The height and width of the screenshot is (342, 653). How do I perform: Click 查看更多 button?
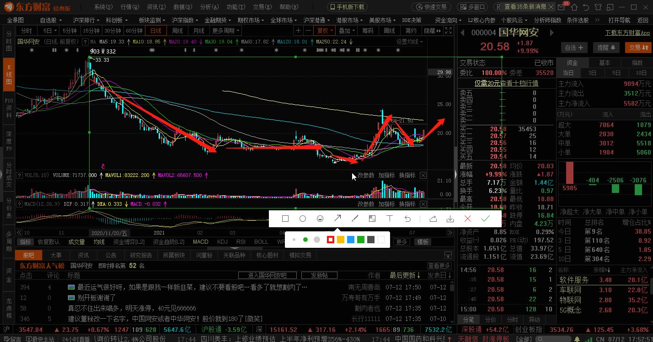tap(439, 266)
